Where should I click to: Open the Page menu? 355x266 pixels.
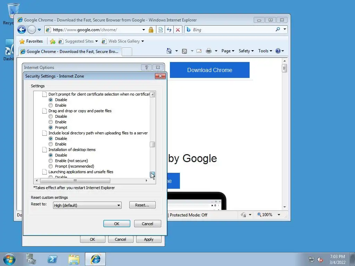(228, 51)
